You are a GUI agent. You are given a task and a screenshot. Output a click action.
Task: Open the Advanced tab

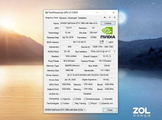point(72,18)
